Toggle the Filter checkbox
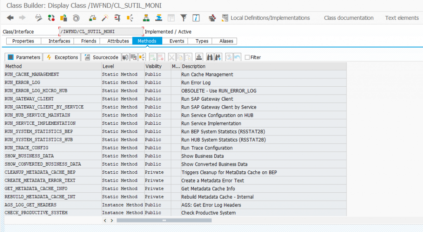This screenshot has height=232, width=423. pyautogui.click(x=247, y=57)
